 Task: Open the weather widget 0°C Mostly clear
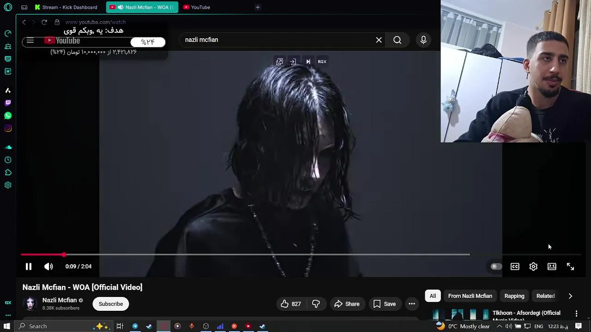[463, 326]
